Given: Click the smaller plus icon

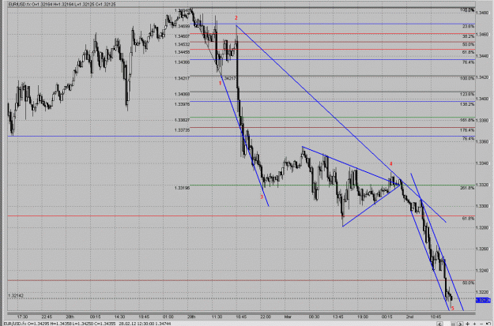Looking at the screenshot, I should [x=474, y=324].
